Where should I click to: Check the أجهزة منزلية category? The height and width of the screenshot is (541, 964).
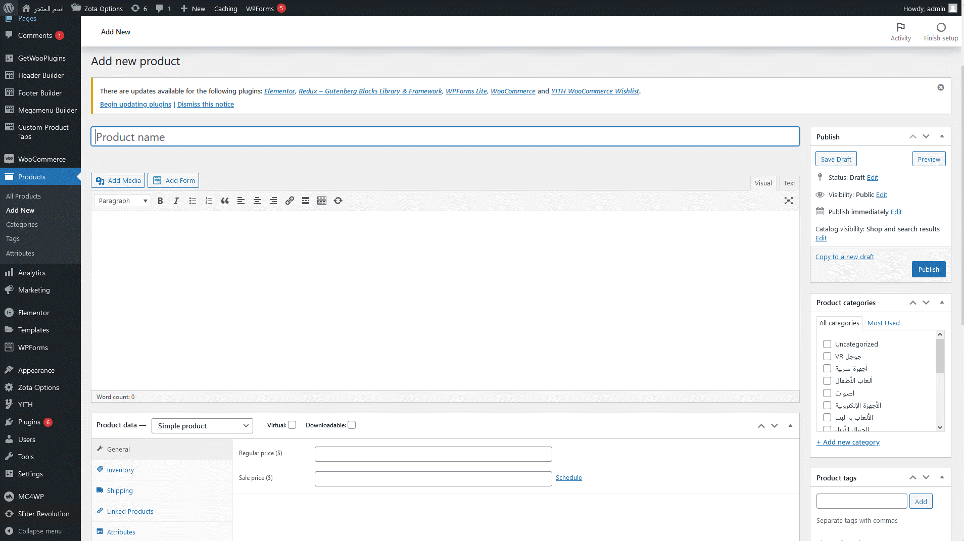click(827, 368)
